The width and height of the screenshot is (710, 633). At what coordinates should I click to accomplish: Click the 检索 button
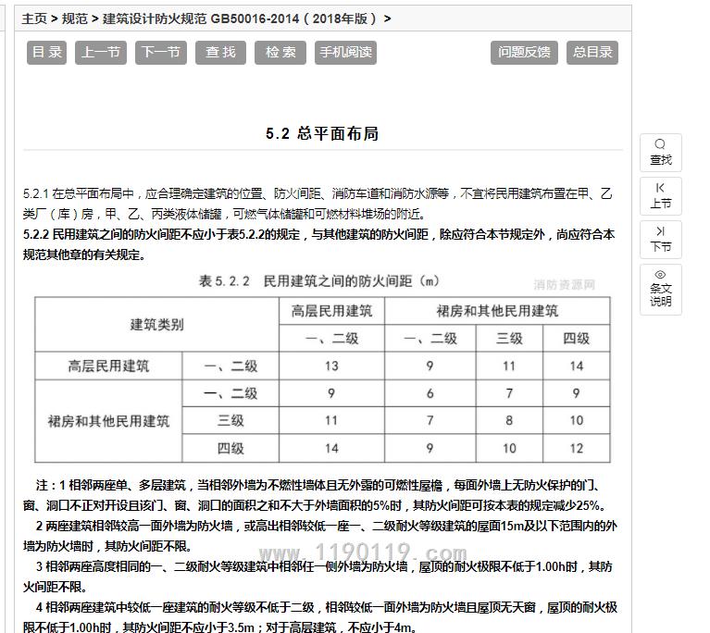[280, 53]
